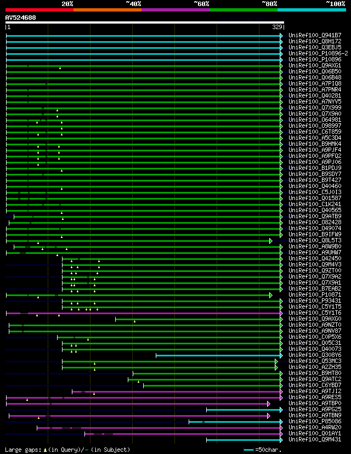Select UniRef100_Q9M431 label
351x454 pixels.
pos(315,439)
